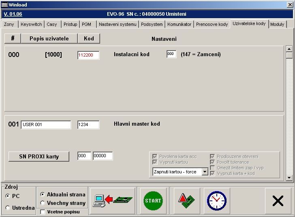Viewport: 295px width, 217px height.
Task: Switch to the Zony tab
Action: (9, 24)
